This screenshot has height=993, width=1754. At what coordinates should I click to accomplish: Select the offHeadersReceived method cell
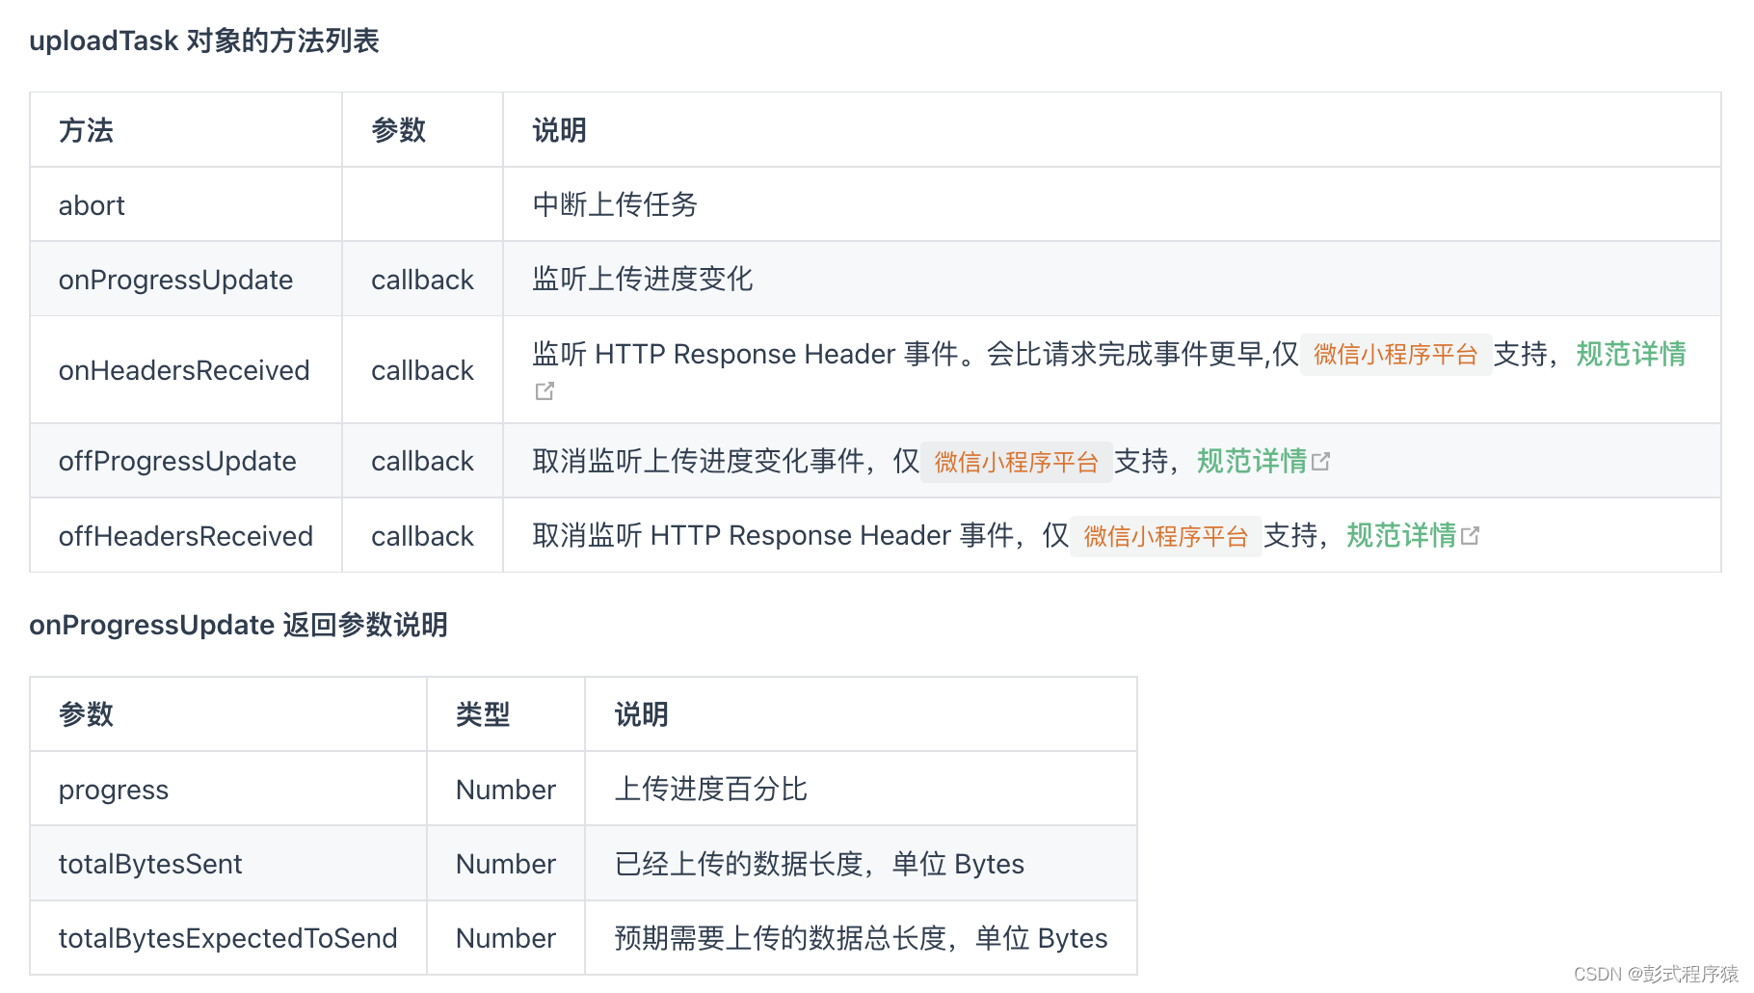[186, 536]
